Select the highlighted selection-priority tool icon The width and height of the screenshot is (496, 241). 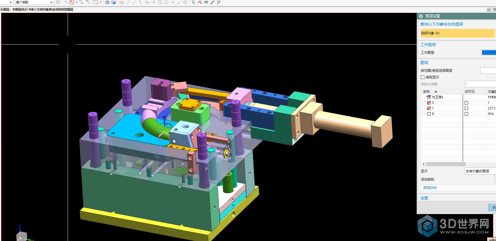72,2
